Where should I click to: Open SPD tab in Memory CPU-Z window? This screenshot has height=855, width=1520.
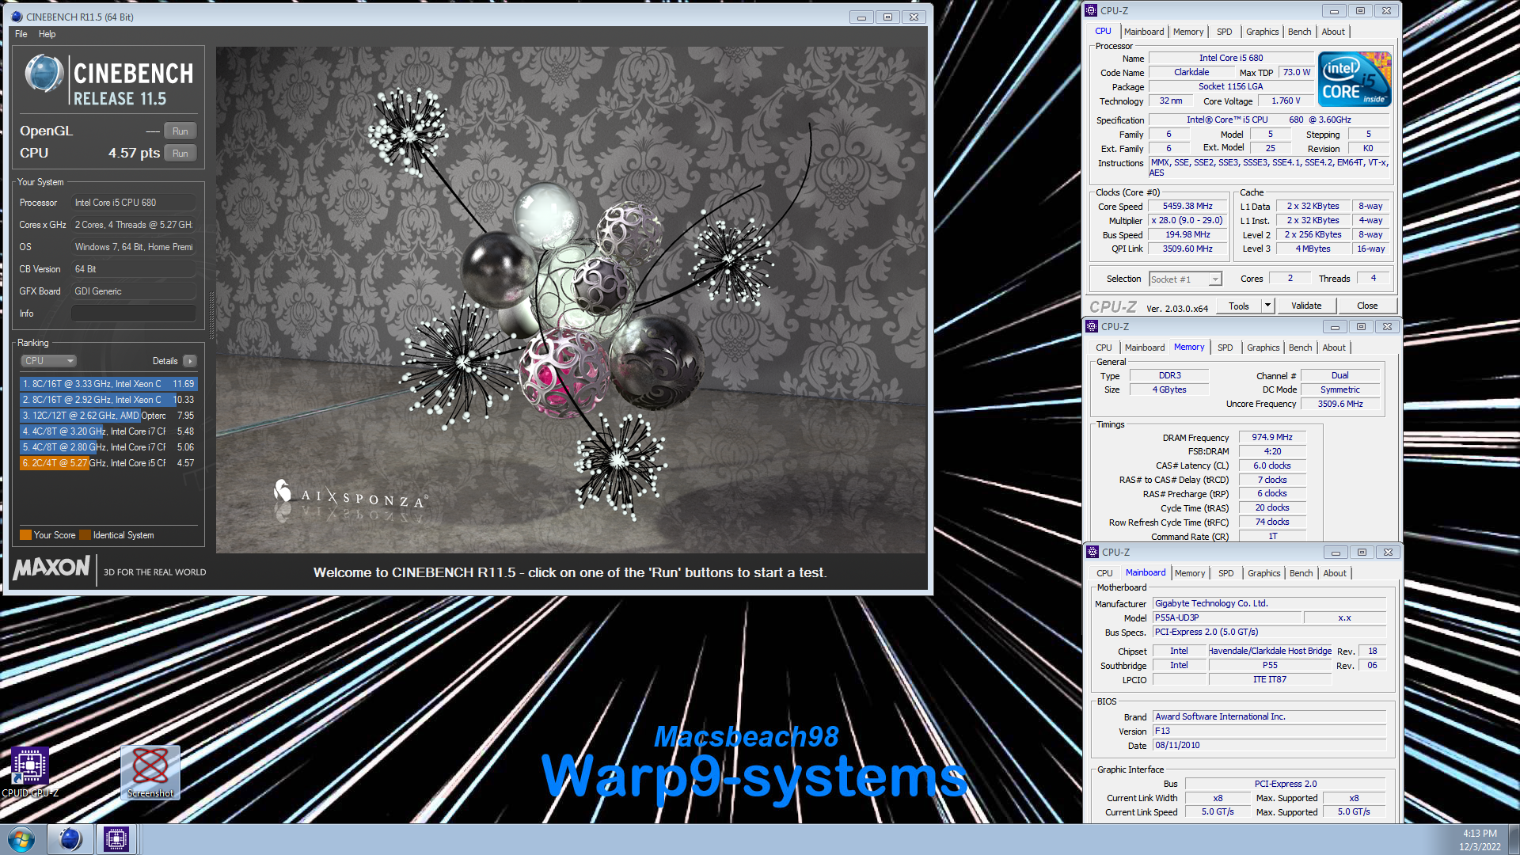click(x=1225, y=348)
